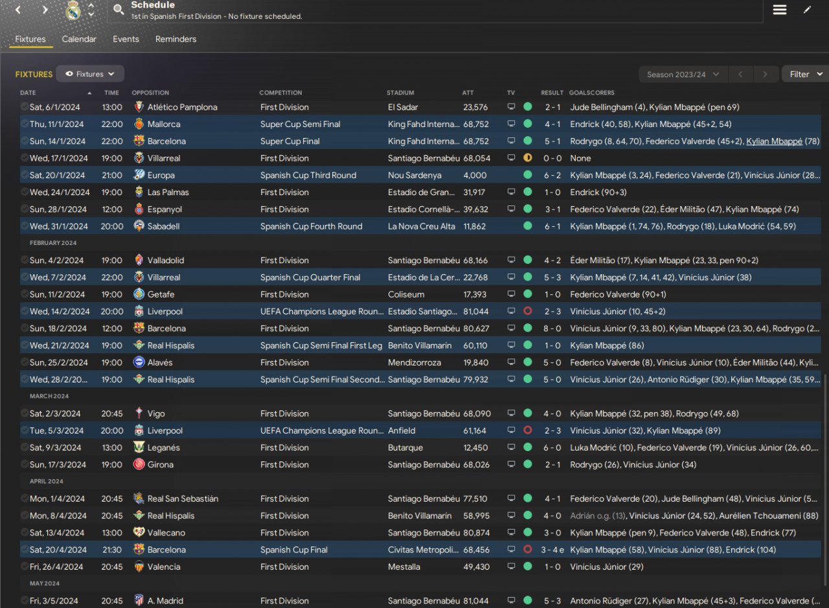Click the red loss indicator for Barcelona 20/4
The width and height of the screenshot is (829, 608).
click(527, 550)
